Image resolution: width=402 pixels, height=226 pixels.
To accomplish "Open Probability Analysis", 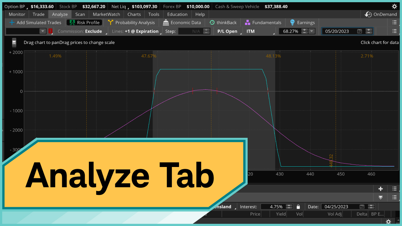I will (x=131, y=23).
